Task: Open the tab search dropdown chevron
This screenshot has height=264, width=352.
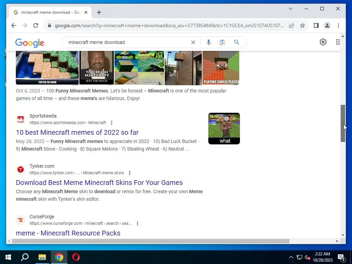Action: pyautogui.click(x=290, y=9)
